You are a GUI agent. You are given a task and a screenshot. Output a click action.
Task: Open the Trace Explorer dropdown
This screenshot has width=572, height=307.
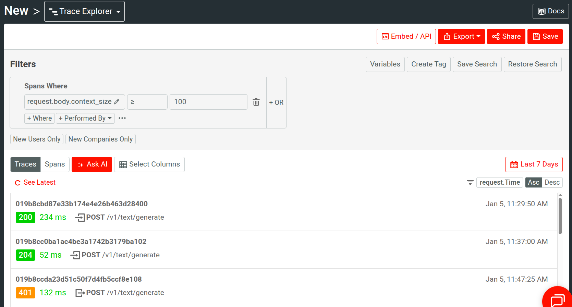[84, 11]
